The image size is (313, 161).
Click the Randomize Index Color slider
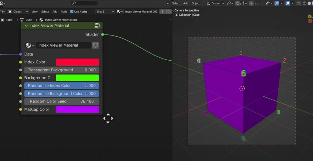tap(61, 86)
